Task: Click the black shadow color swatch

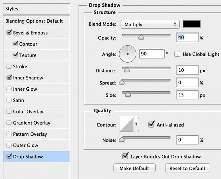Action: tap(192, 24)
